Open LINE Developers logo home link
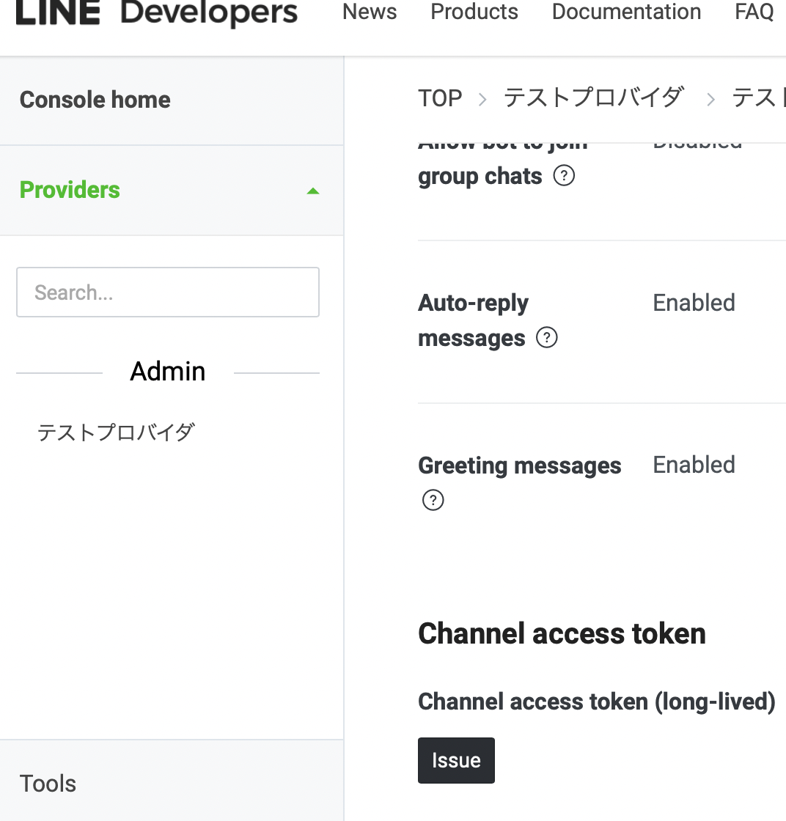The height and width of the screenshot is (821, 786). [x=157, y=12]
